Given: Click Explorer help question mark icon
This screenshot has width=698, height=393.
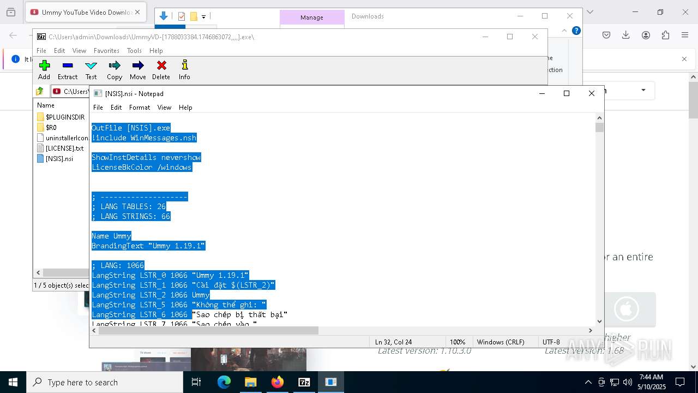Looking at the screenshot, I should (x=576, y=31).
